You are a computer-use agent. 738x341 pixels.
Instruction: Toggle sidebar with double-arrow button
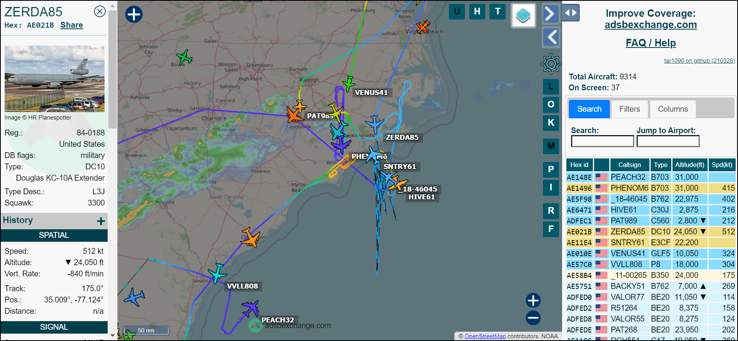click(571, 13)
